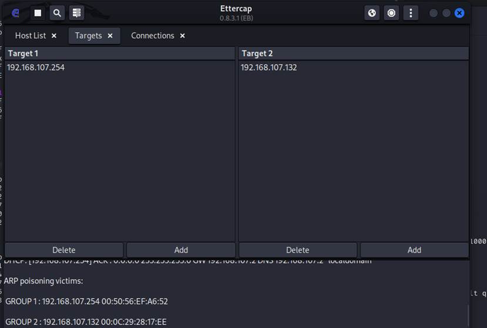Close the Targets tab
The image size is (487, 328).
[110, 36]
